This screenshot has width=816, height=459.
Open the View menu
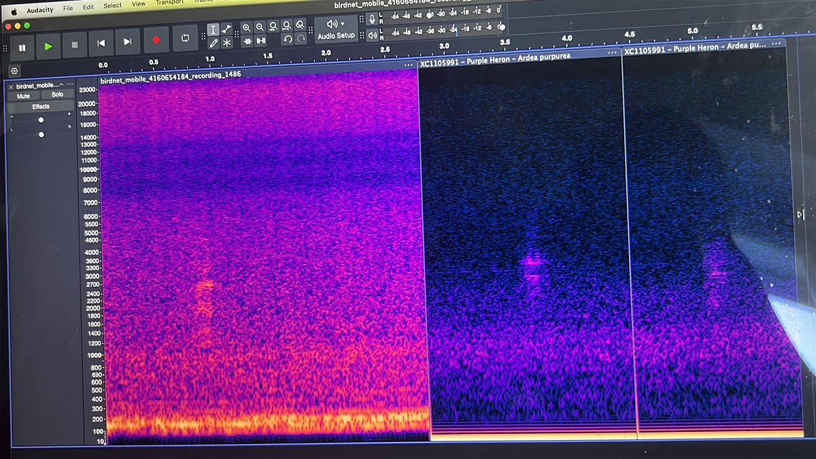coord(139,4)
